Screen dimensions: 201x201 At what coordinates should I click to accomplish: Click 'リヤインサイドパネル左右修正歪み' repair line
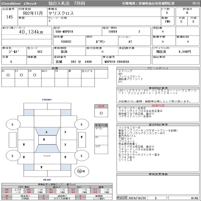[140, 111]
